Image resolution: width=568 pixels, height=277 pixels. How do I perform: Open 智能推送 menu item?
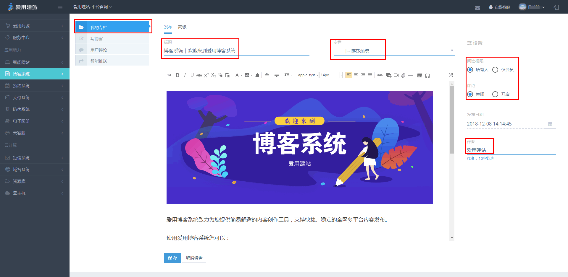112,61
